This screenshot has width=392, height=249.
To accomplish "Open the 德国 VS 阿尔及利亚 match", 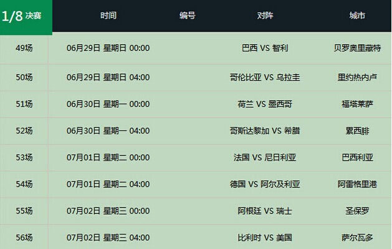I will coord(265,184).
